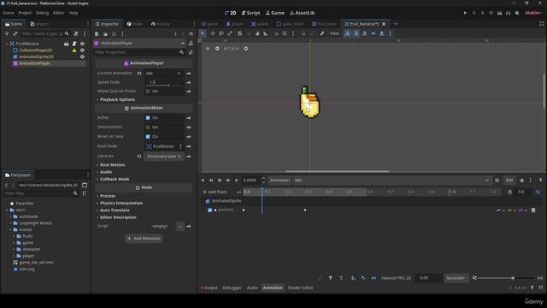The width and height of the screenshot is (547, 308).
Task: Adjust the Speed Scale slider
Action: 164,86
